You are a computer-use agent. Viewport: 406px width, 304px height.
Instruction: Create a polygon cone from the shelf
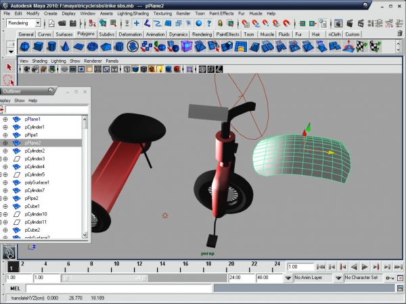coord(65,47)
